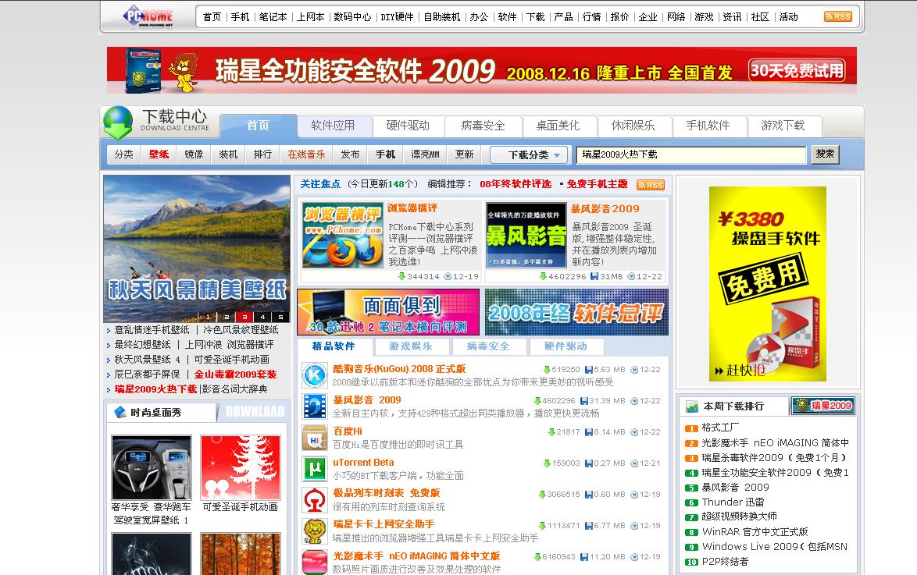This screenshot has height=575, width=917.
Task: Open the 奢华跑车 car interior wallpaper thumbnail
Action: coord(152,467)
